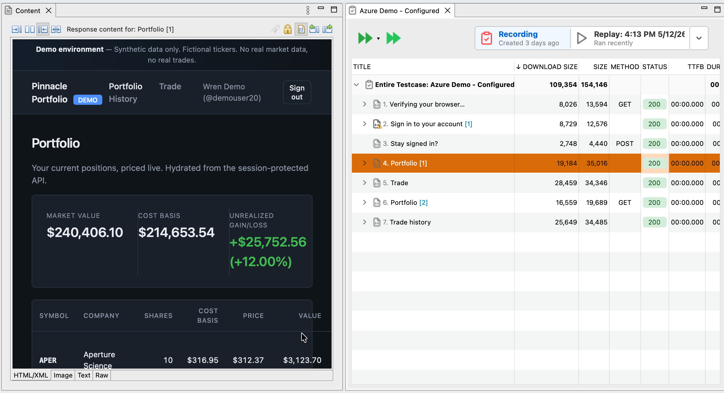Click the page icon of Trade row

click(377, 183)
